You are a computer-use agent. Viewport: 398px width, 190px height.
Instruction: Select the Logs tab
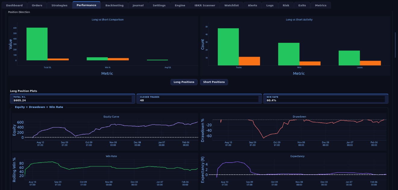click(x=270, y=5)
